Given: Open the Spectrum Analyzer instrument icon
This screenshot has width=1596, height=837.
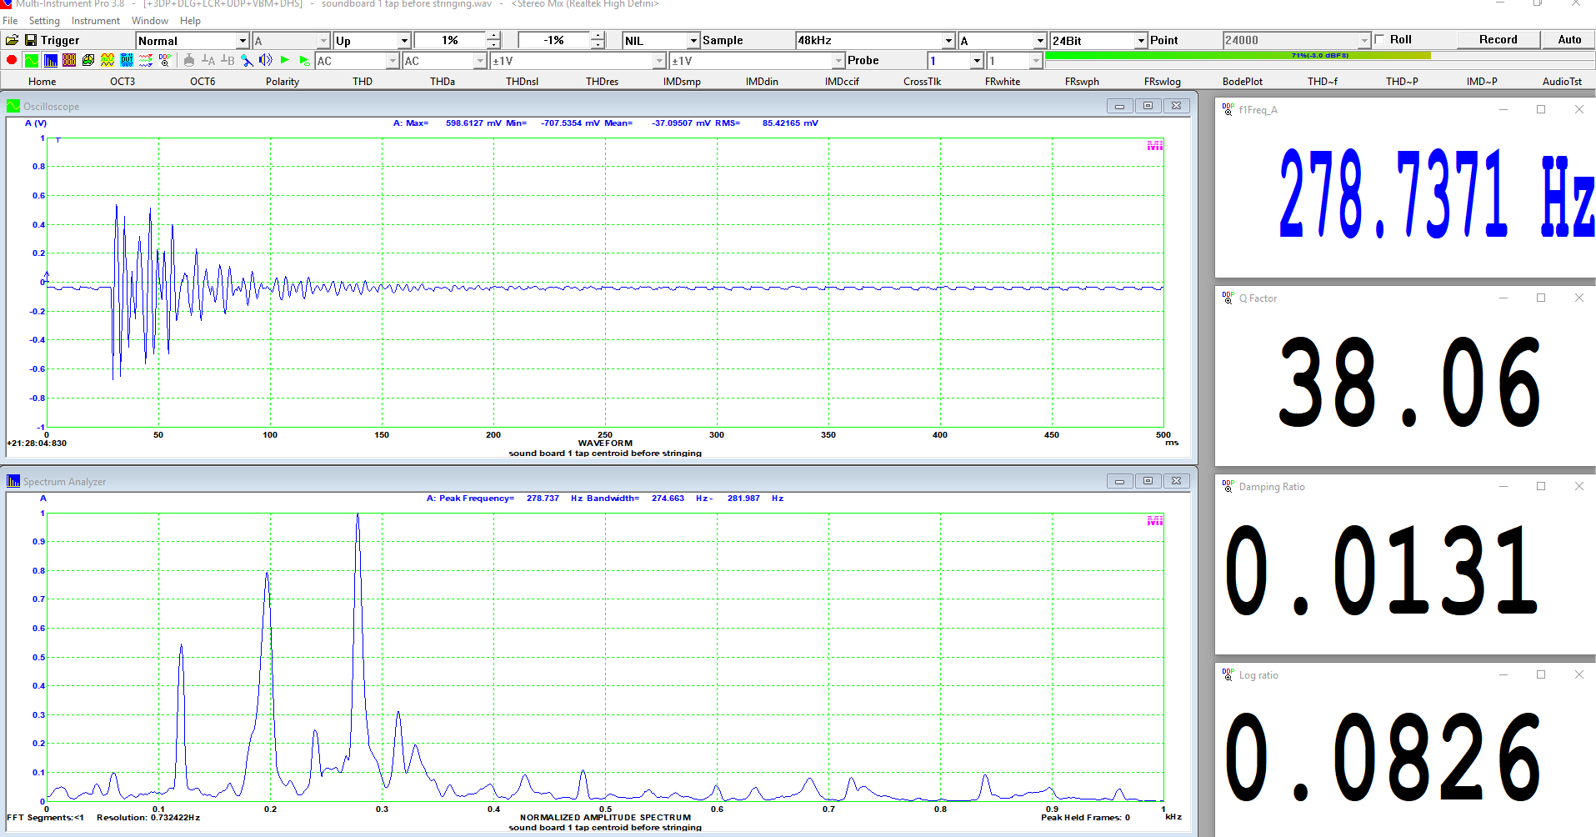Looking at the screenshot, I should click(x=50, y=60).
